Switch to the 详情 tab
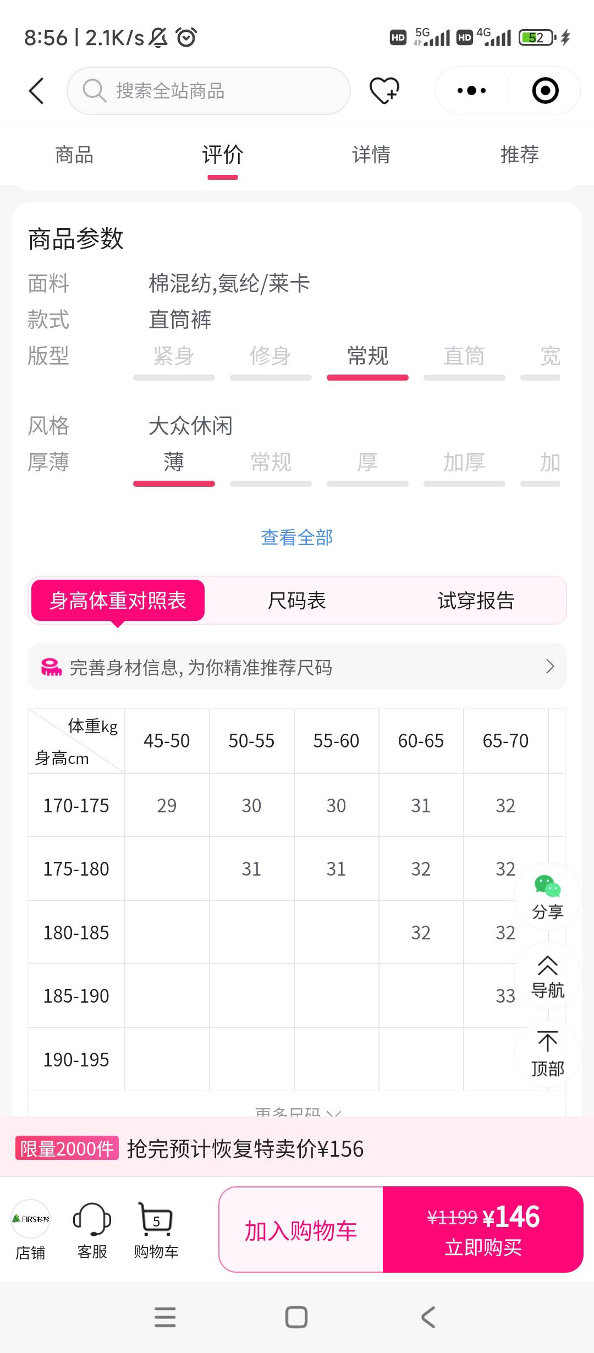 371,155
